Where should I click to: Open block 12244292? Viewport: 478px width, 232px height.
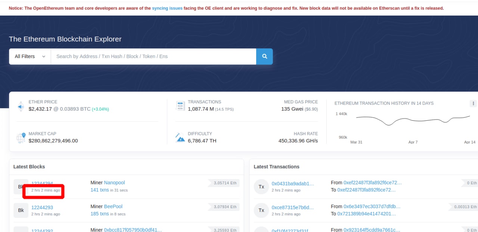pos(42,231)
